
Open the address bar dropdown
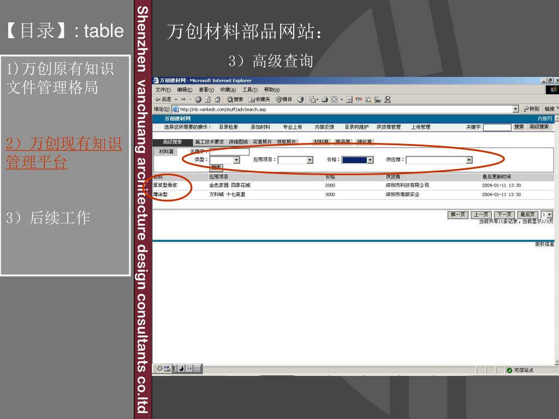pyautogui.click(x=515, y=109)
